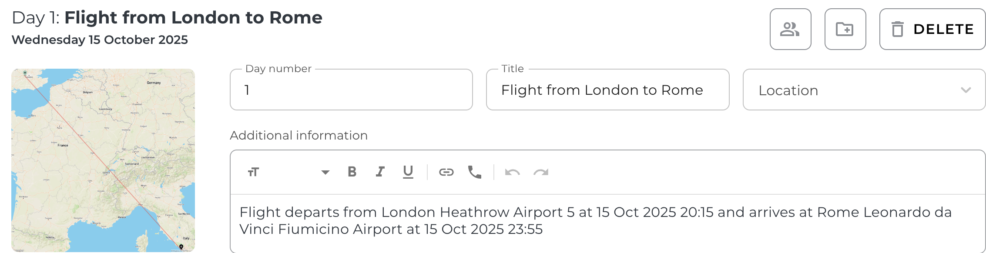Expand Location list via chevron arrow

coord(966,90)
